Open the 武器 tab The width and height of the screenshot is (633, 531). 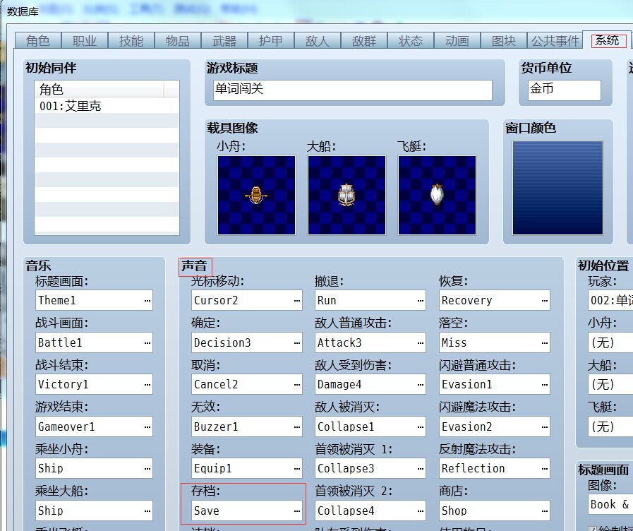point(224,41)
